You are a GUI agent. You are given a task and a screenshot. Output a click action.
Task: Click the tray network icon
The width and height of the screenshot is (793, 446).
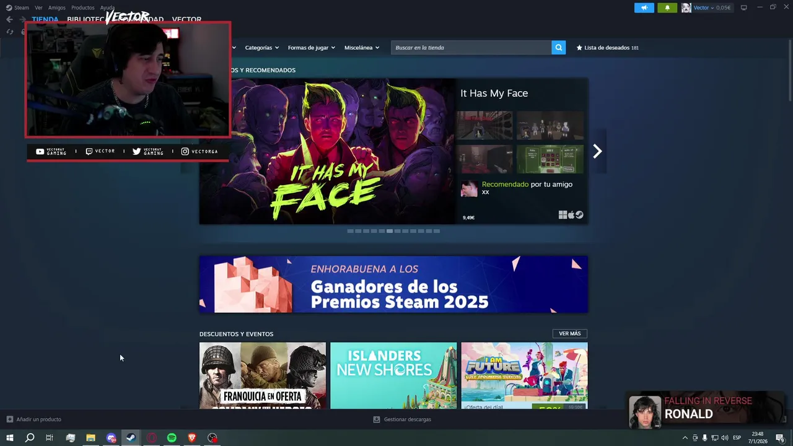[715, 438]
